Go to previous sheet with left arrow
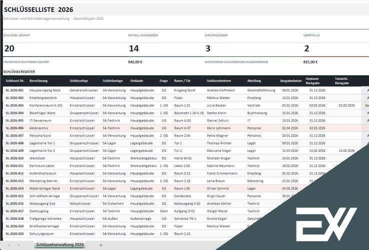 [9, 245]
